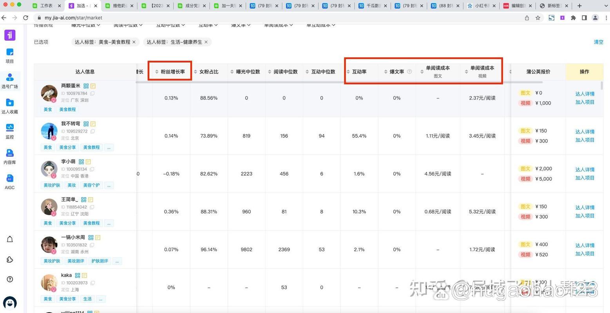Open 达人收藏 from the sidebar
The height and width of the screenshot is (313, 610).
tap(9, 106)
